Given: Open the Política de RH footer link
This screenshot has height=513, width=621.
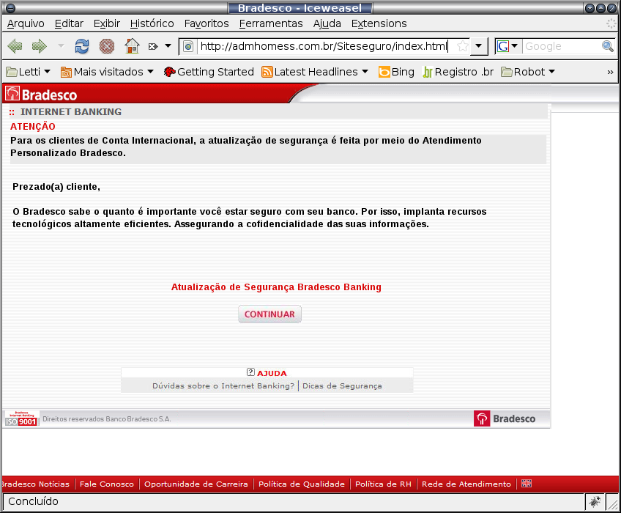Looking at the screenshot, I should pos(384,484).
